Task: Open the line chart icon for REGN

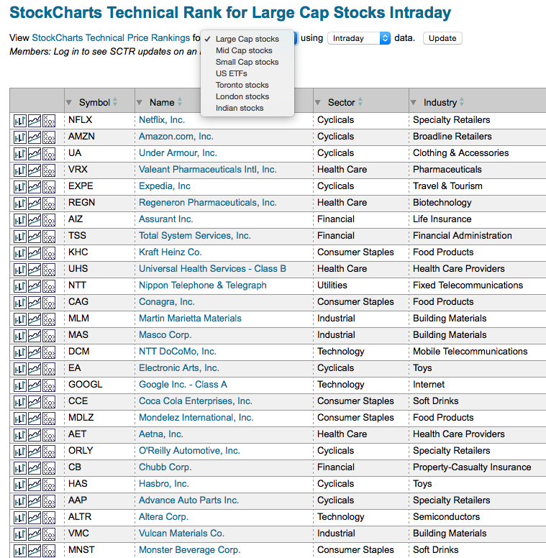Action: 35,203
